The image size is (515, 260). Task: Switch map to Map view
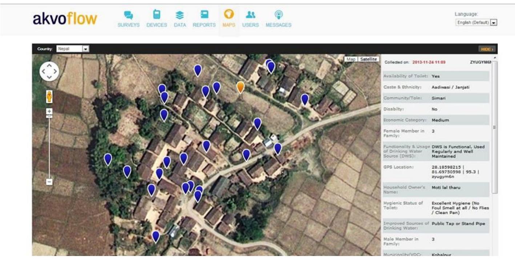tap(351, 59)
